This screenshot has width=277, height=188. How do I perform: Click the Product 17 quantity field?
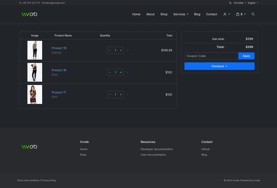(x=115, y=94)
